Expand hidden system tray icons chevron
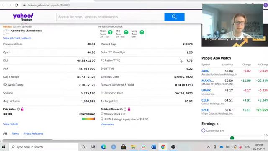The width and height of the screenshot is (268, 151). point(209,147)
